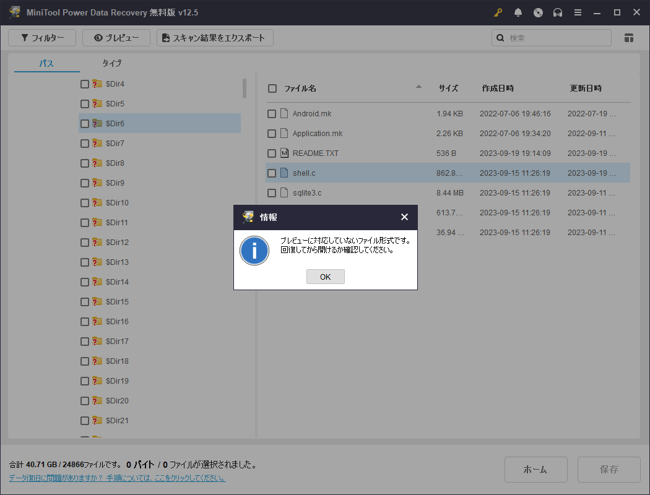Sort by ファイル名 column header

tap(300, 88)
